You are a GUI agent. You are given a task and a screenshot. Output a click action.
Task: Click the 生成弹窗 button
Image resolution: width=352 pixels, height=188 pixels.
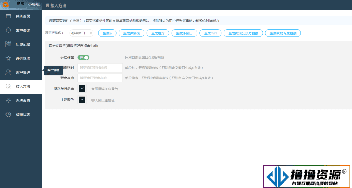coord(131,33)
